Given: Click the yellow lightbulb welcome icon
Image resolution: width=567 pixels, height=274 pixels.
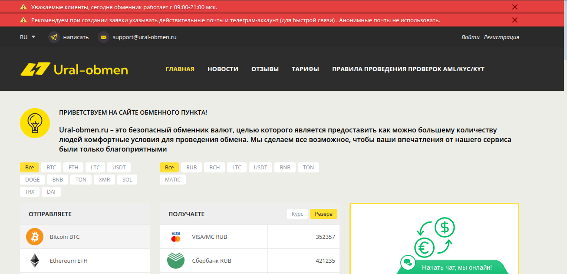Looking at the screenshot, I should click(x=35, y=123).
